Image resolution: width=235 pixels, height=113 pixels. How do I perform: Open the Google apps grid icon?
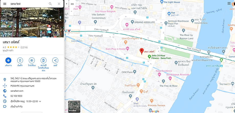tap(229, 3)
